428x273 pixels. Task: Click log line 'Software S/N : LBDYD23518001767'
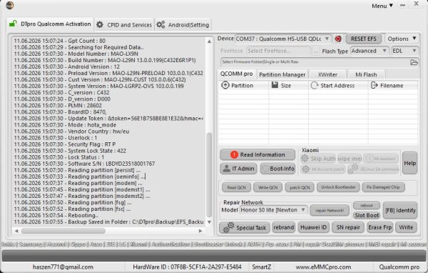[x=84, y=164]
